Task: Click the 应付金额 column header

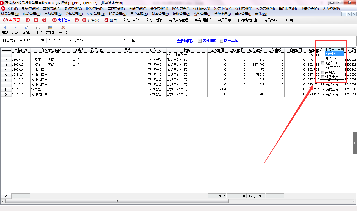Action: coord(255,50)
